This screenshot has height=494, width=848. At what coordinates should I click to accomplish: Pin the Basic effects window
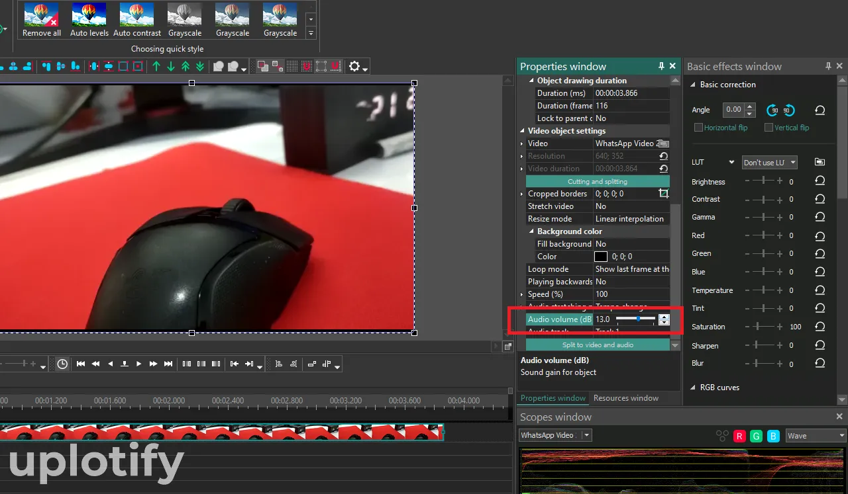tap(828, 66)
